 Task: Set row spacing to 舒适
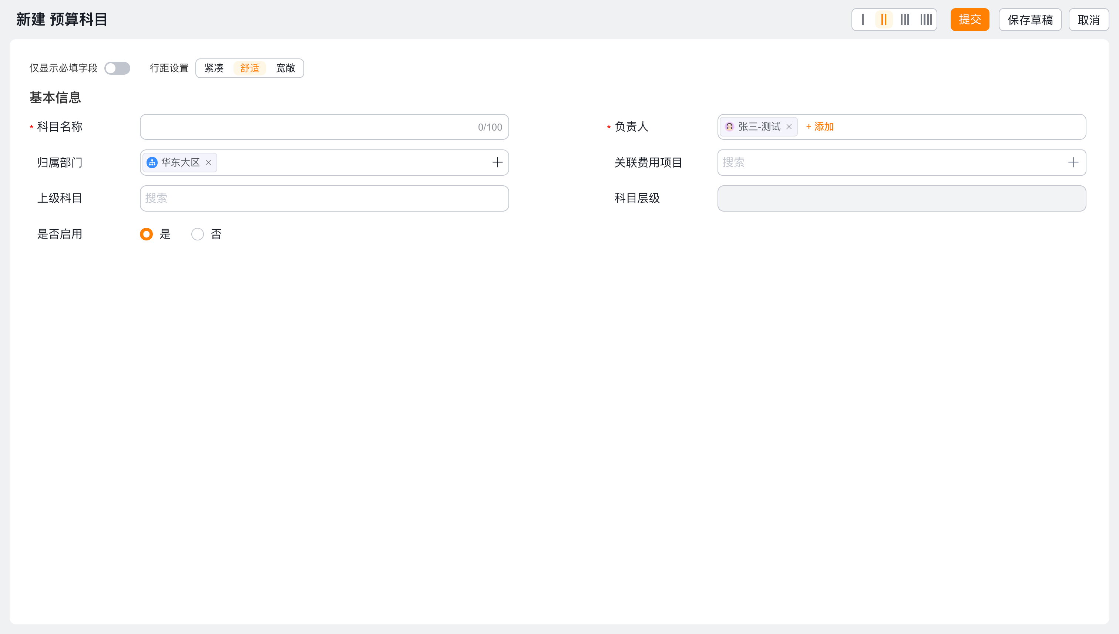point(249,68)
